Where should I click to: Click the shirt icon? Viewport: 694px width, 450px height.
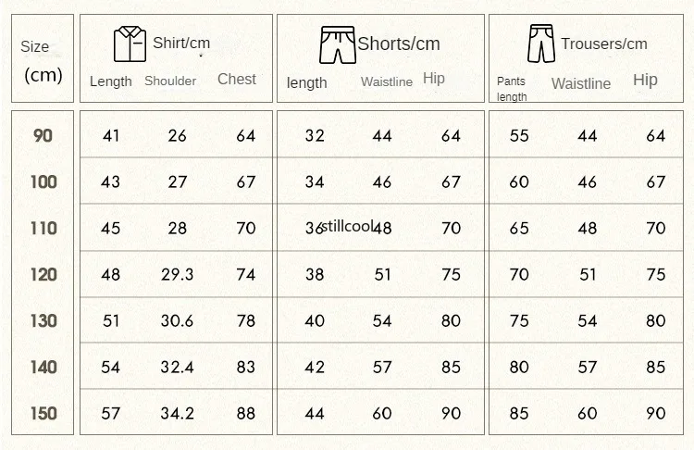pyautogui.click(x=130, y=44)
